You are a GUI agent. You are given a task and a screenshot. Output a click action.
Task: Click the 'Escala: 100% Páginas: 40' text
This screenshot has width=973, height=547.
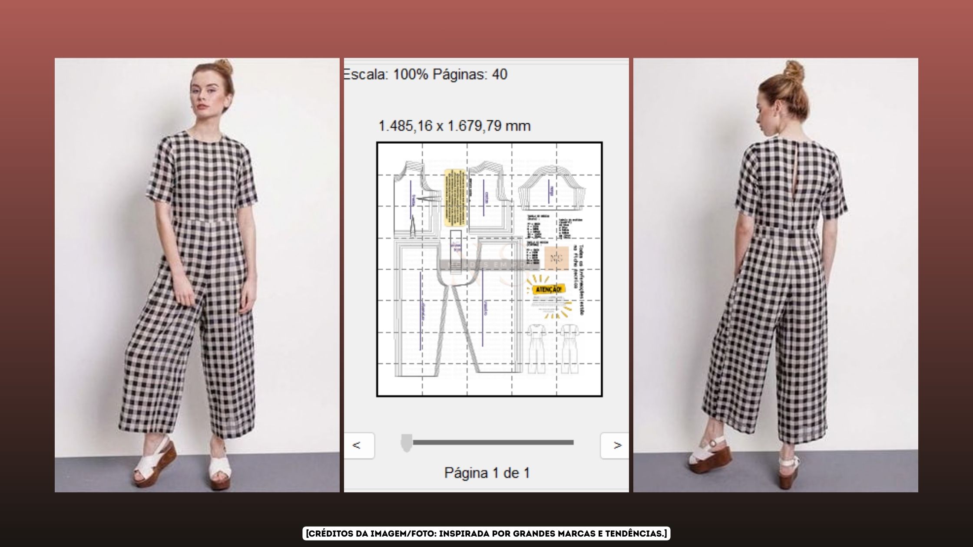click(x=426, y=75)
